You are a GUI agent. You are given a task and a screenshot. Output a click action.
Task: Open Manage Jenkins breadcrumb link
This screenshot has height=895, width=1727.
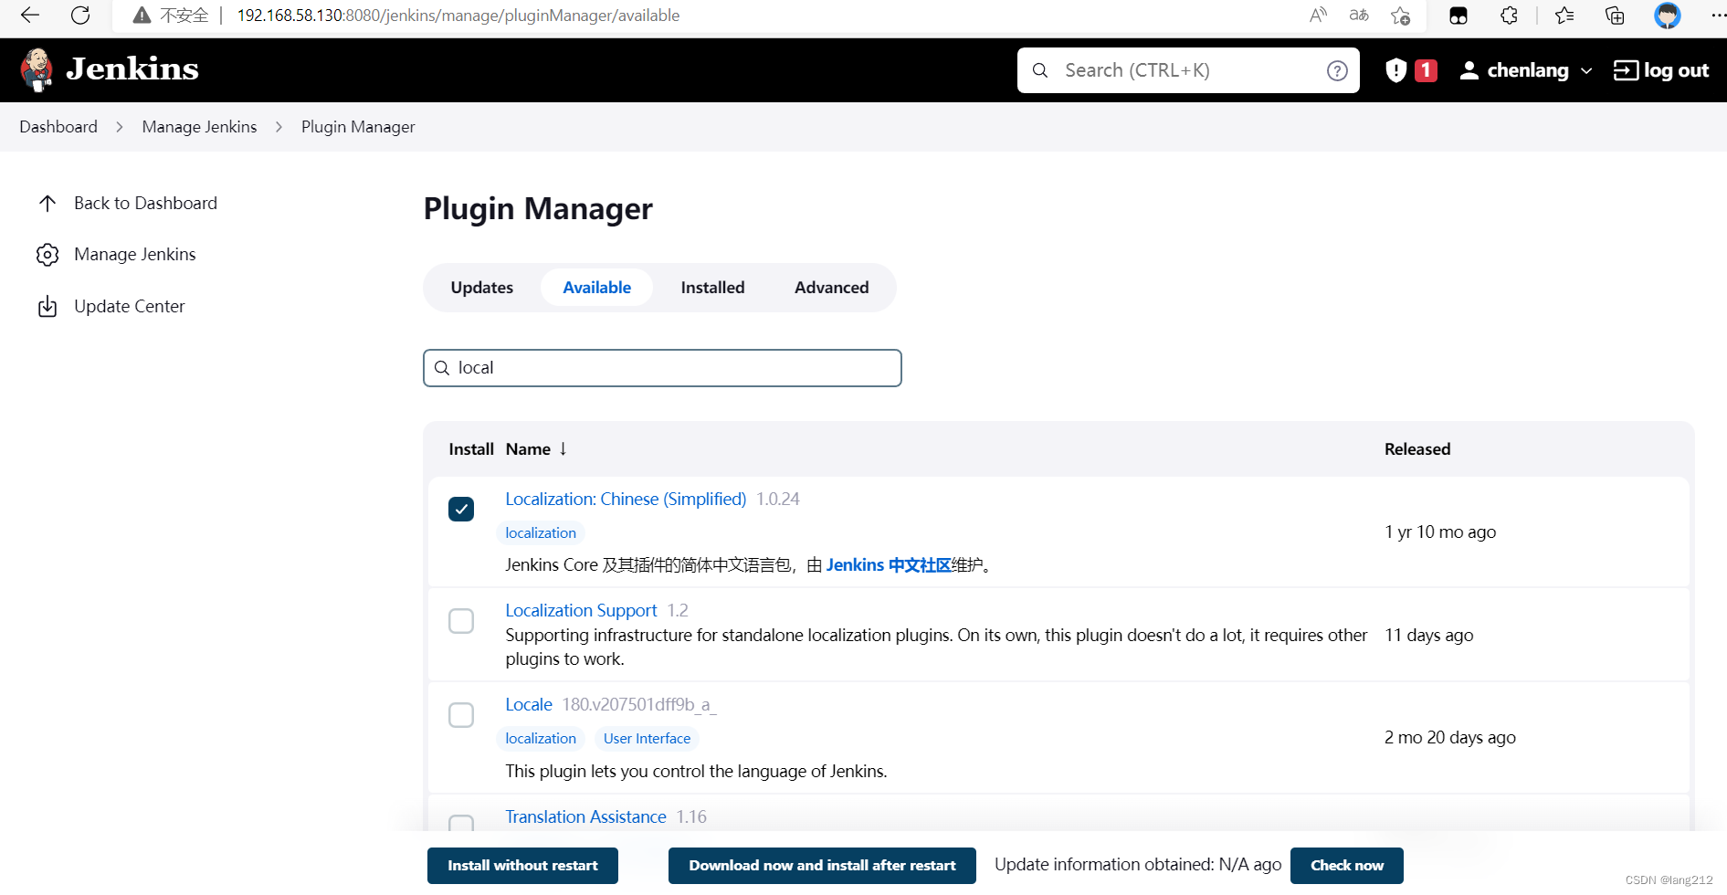click(199, 127)
